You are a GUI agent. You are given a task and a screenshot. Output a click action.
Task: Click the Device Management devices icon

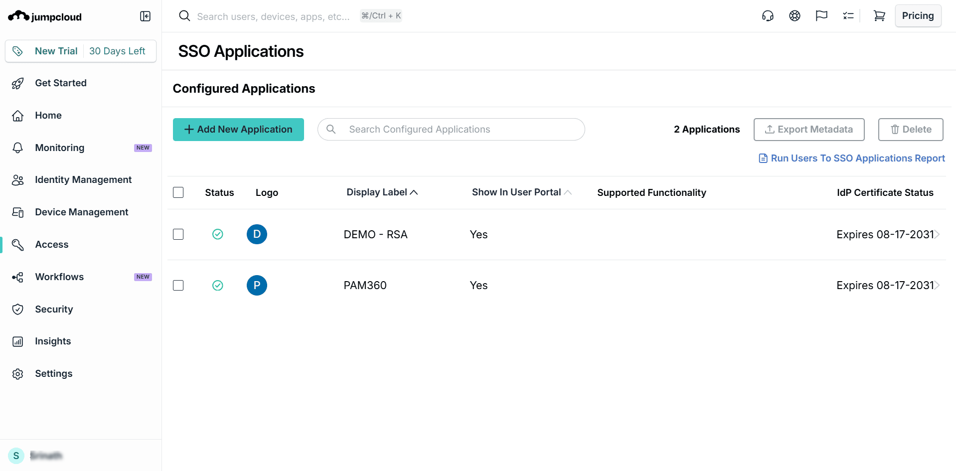[x=18, y=212]
